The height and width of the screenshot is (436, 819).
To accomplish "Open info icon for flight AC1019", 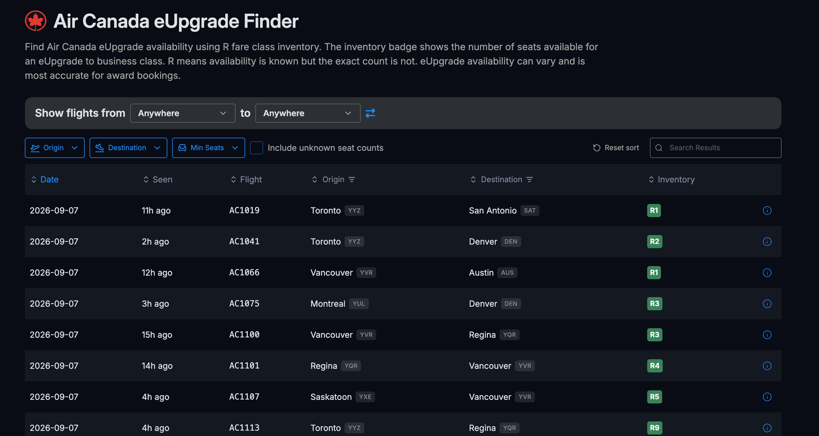I will pyautogui.click(x=767, y=211).
